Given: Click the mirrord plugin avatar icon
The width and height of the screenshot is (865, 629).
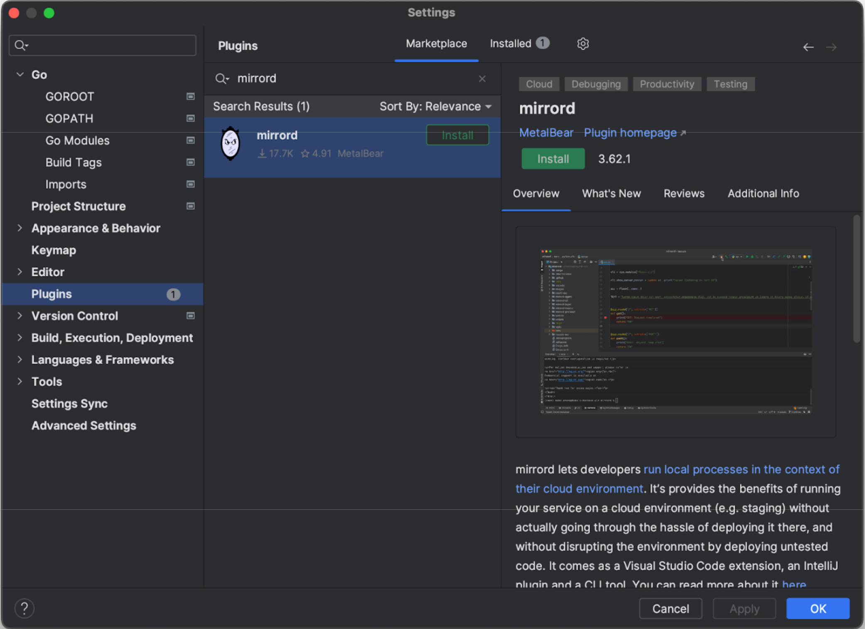Looking at the screenshot, I should [x=231, y=144].
